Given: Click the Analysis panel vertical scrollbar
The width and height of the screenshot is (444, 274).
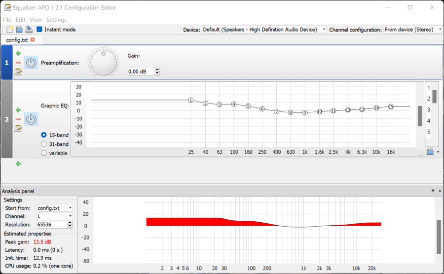Looking at the screenshot, I should [439, 237].
